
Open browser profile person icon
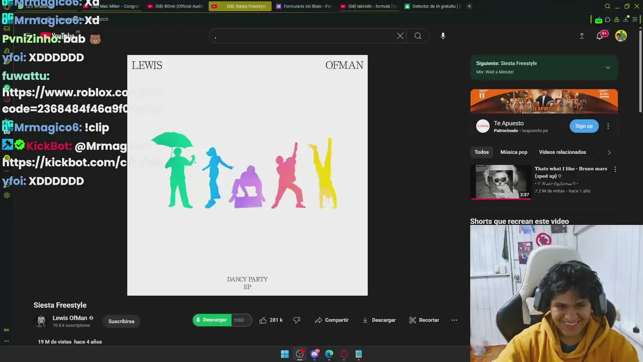click(617, 20)
